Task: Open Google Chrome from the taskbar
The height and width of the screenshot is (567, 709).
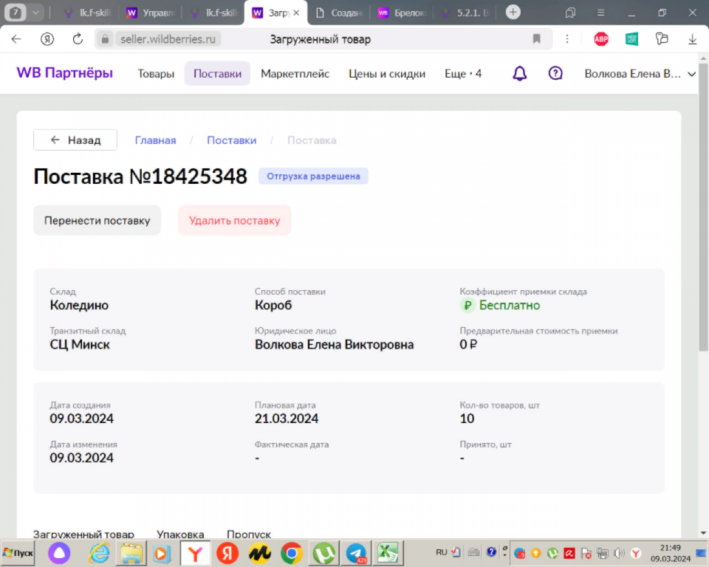Action: [x=291, y=553]
